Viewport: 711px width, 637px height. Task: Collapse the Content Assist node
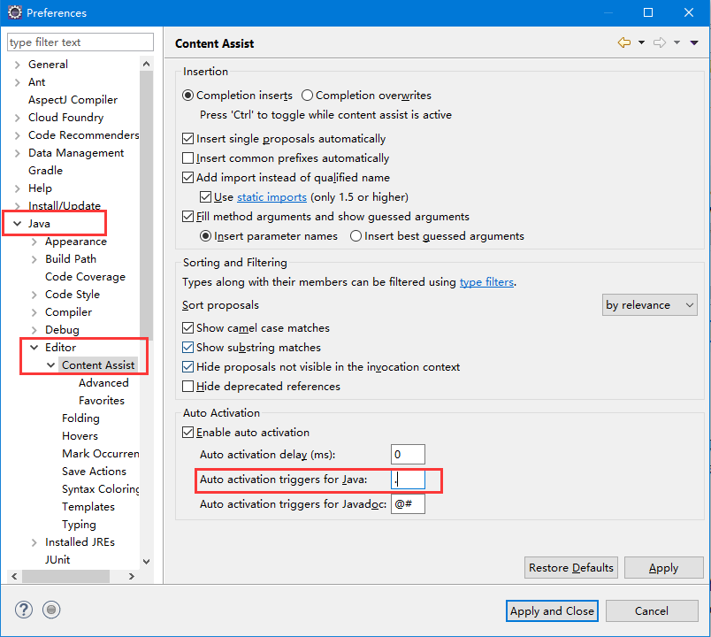pos(50,365)
